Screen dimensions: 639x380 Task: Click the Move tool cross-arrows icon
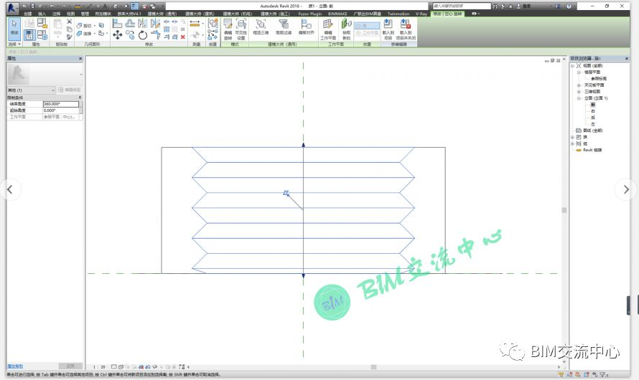117,35
